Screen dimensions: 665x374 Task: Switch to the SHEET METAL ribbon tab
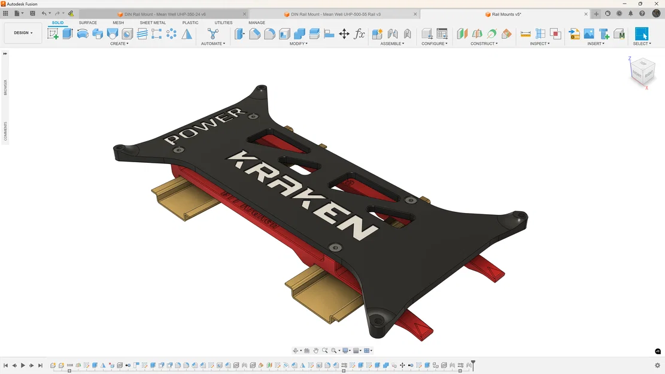[x=153, y=23]
